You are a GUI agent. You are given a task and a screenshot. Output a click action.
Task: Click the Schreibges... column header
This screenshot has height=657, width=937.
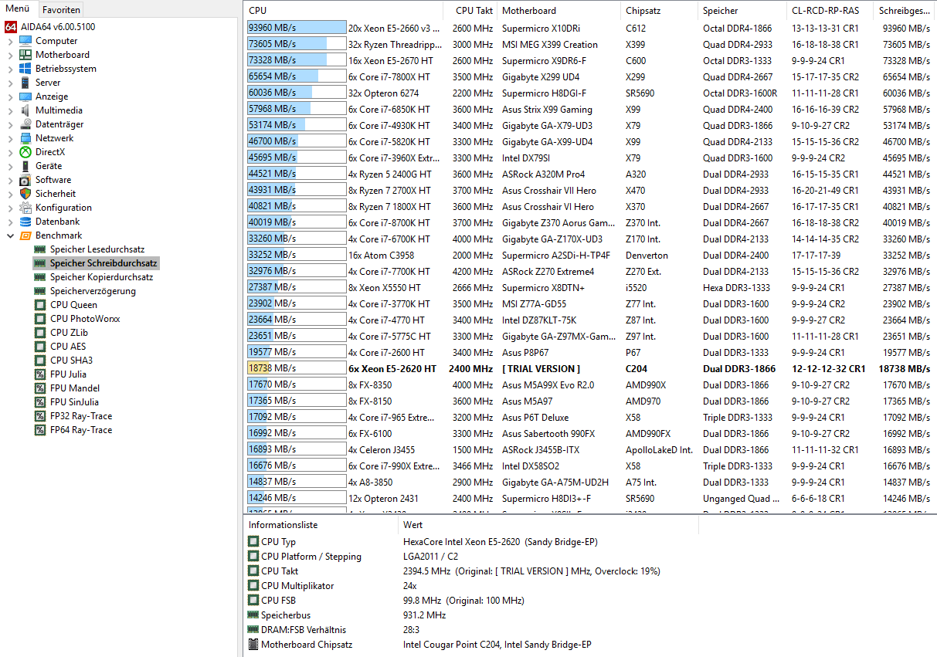click(905, 11)
